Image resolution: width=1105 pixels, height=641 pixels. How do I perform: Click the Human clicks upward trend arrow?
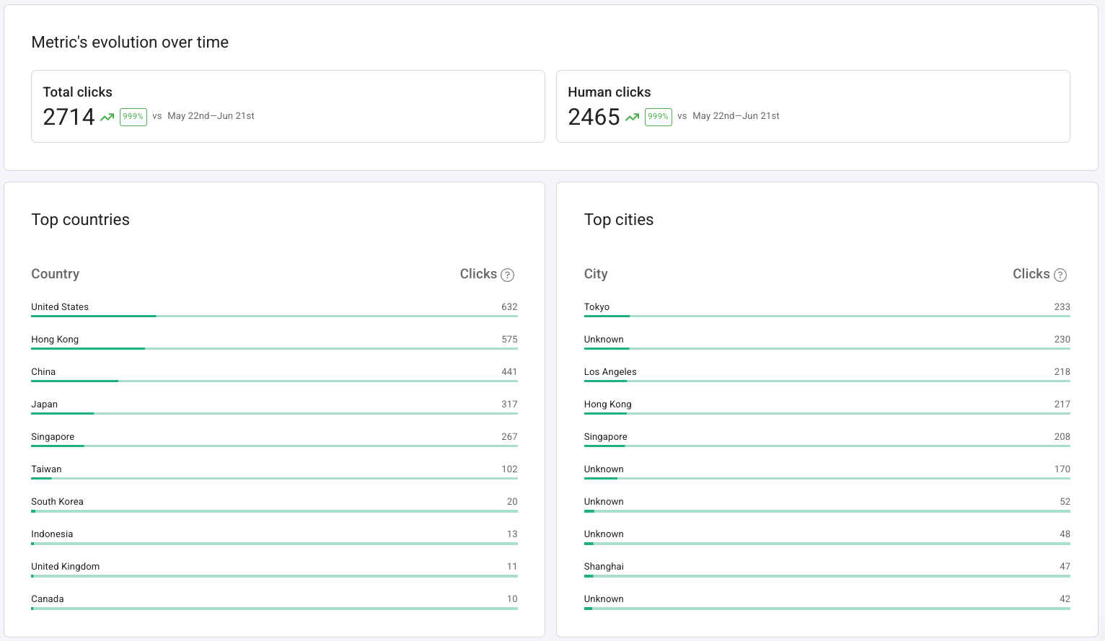(633, 117)
